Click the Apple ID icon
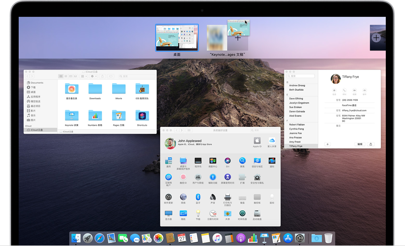The width and height of the screenshot is (405, 246). click(257, 141)
